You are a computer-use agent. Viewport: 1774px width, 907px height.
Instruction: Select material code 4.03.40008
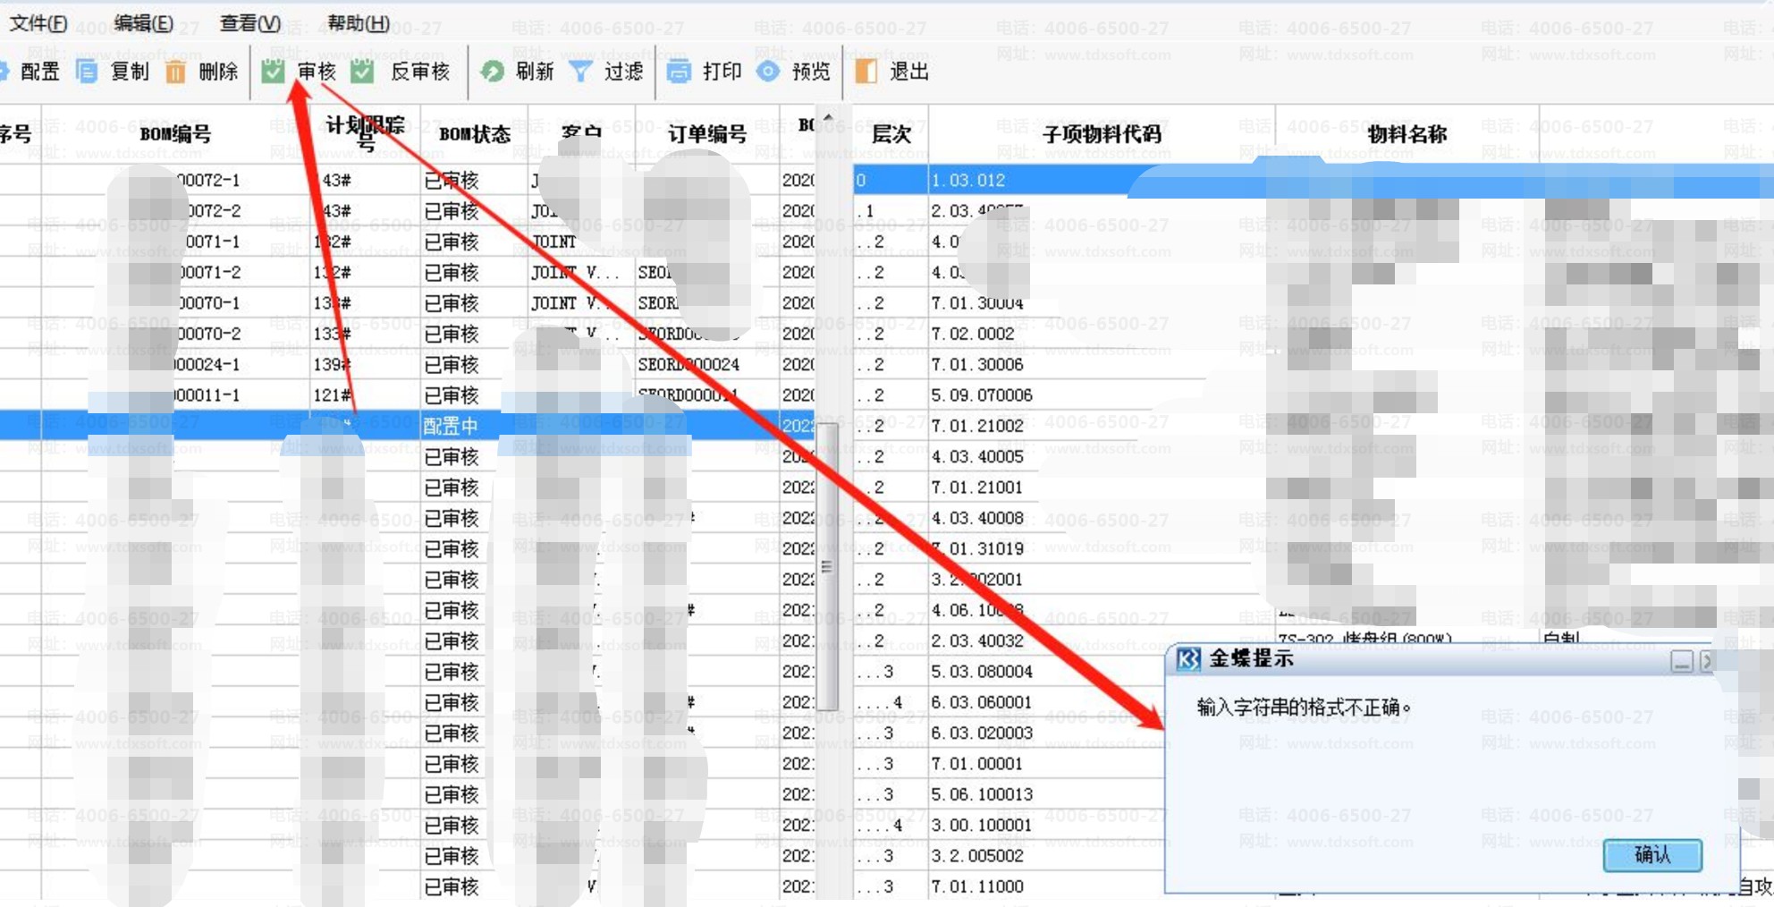(x=977, y=518)
